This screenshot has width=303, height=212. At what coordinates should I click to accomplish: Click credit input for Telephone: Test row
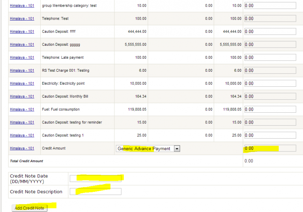click(270, 19)
